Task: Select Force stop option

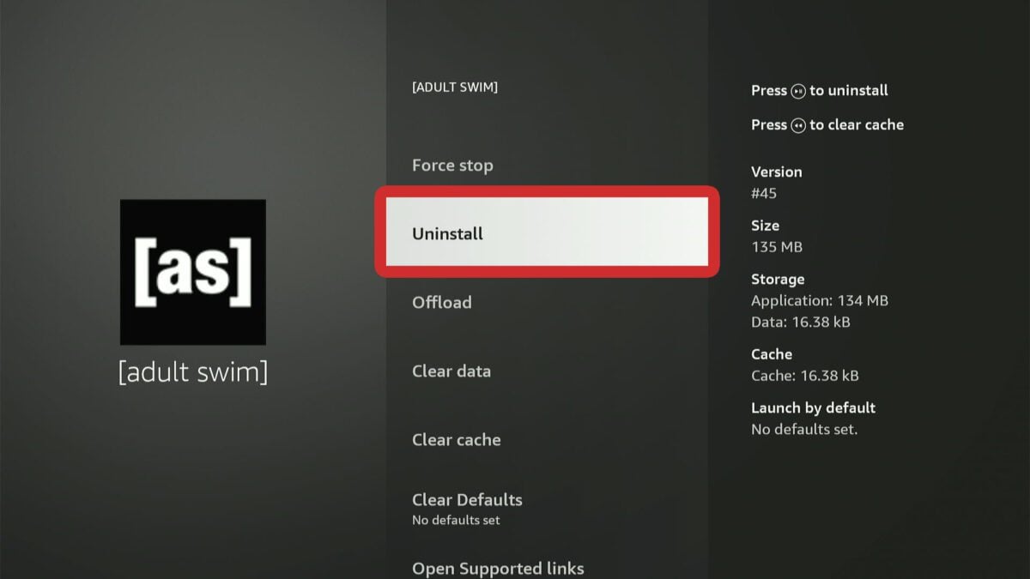Action: click(452, 166)
